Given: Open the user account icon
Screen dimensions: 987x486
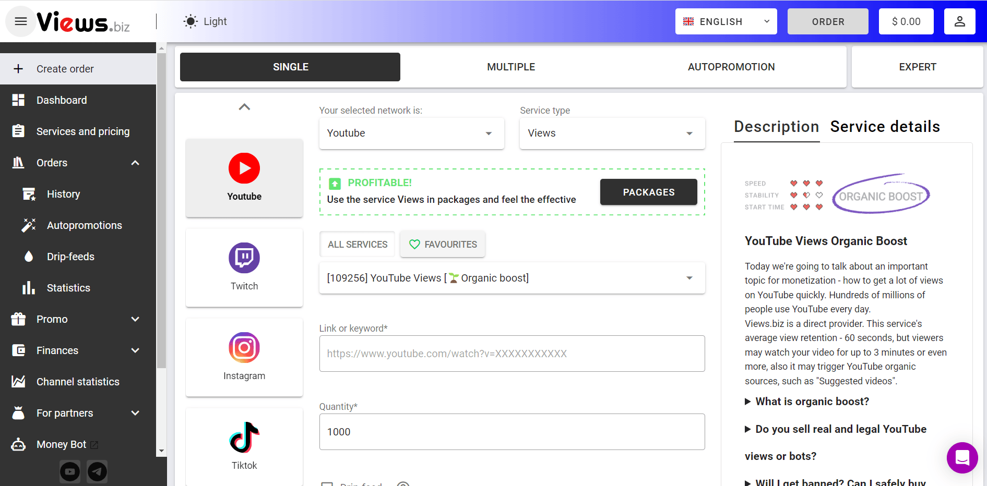Looking at the screenshot, I should coord(959,21).
